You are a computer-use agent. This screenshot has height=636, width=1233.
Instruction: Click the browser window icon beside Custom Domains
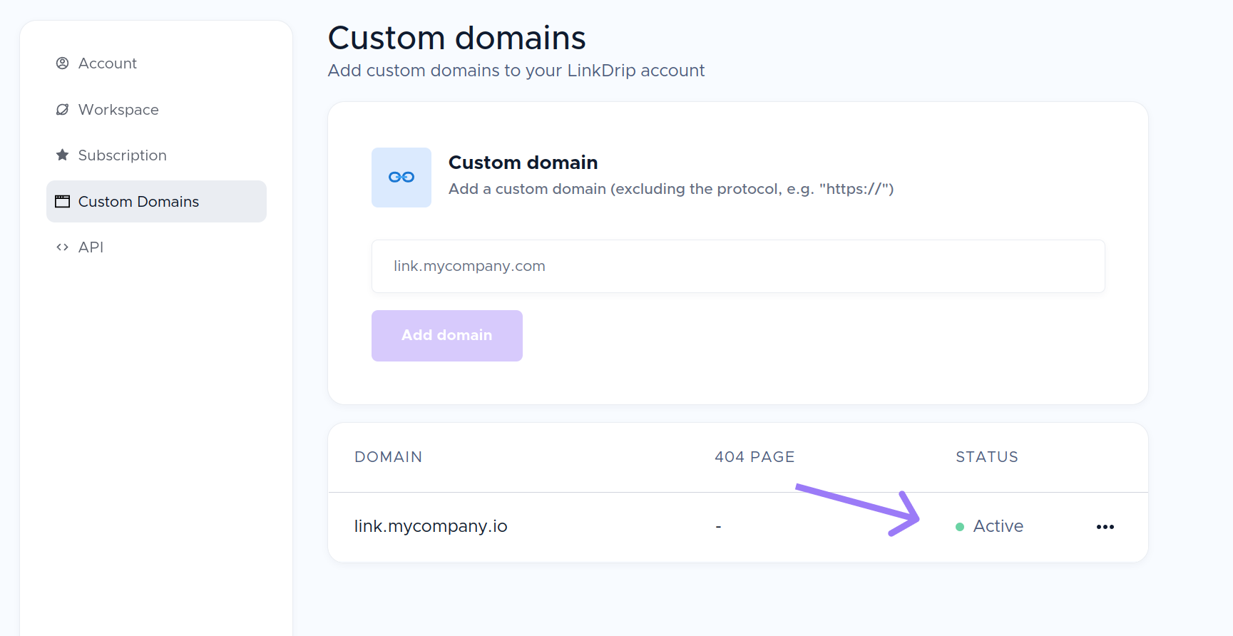[x=63, y=202]
